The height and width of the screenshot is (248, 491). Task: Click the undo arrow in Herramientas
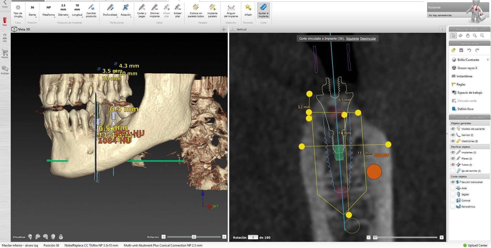[x=469, y=50]
